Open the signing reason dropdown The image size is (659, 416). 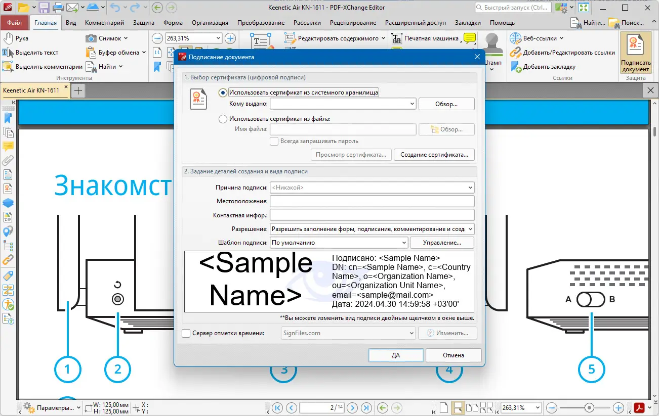pyautogui.click(x=471, y=187)
